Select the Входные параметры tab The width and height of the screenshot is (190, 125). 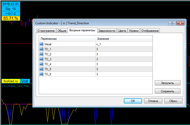click(x=82, y=30)
